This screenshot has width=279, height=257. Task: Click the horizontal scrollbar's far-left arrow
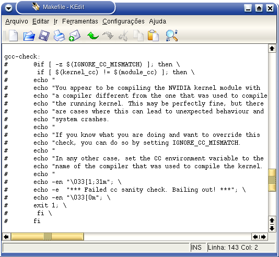click(6, 237)
